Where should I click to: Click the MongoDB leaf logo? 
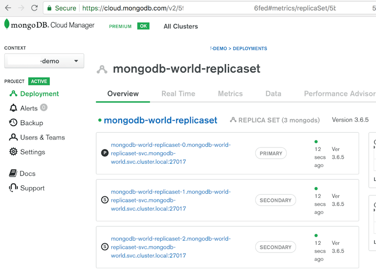7,24
